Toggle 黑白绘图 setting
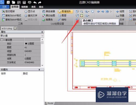Viewport: 136px width, 105px height. 49,16
